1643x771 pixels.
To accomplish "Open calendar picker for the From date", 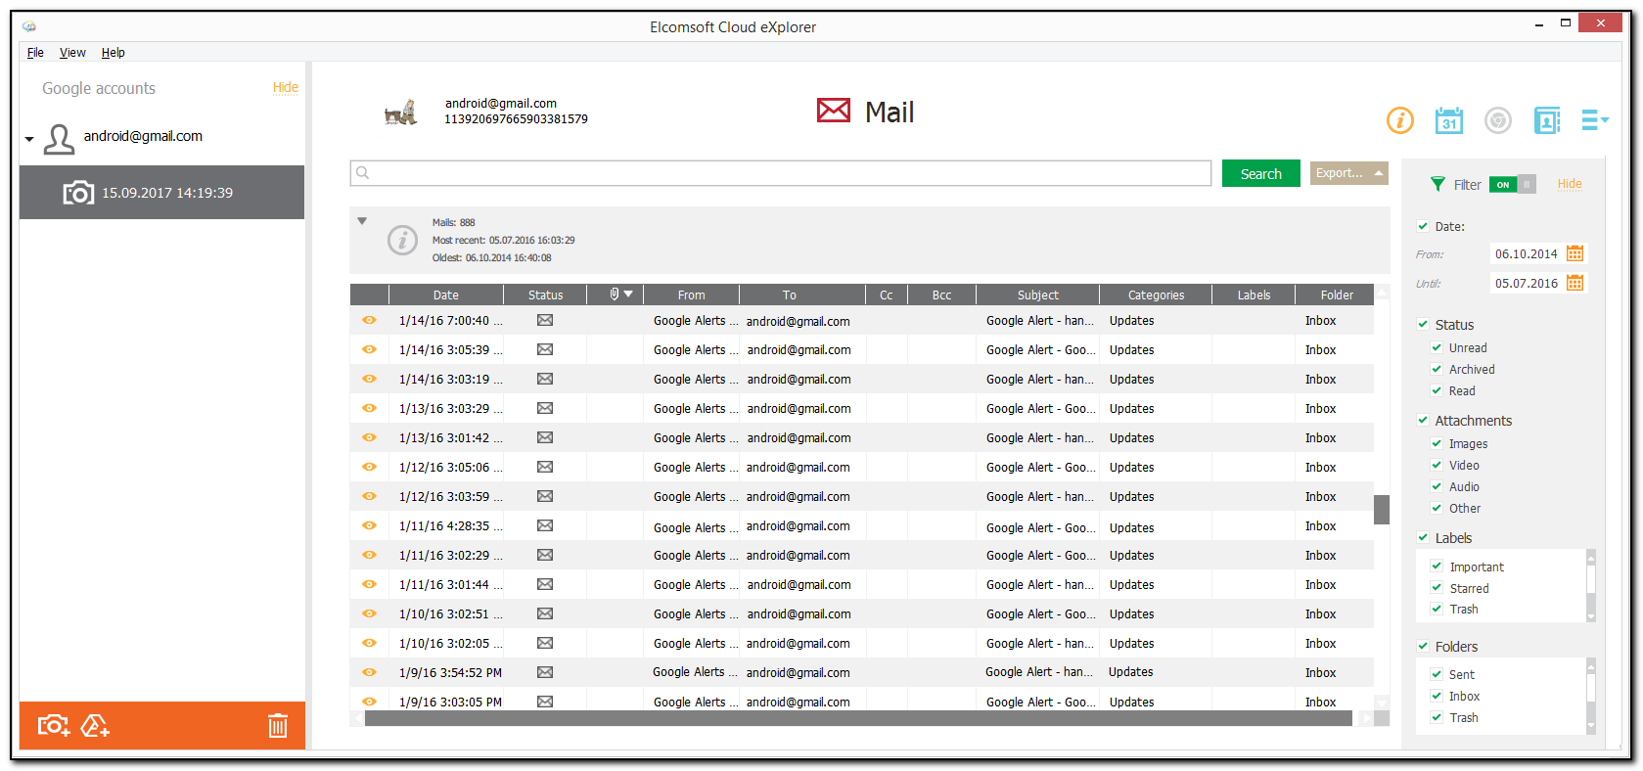I will (1575, 253).
